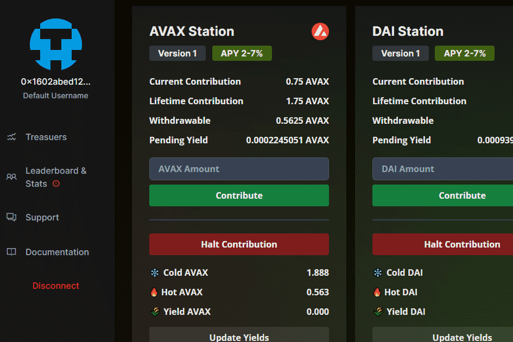Click the AVAX Station Version 1 badge
Screen dimensions: 513x342
point(178,53)
